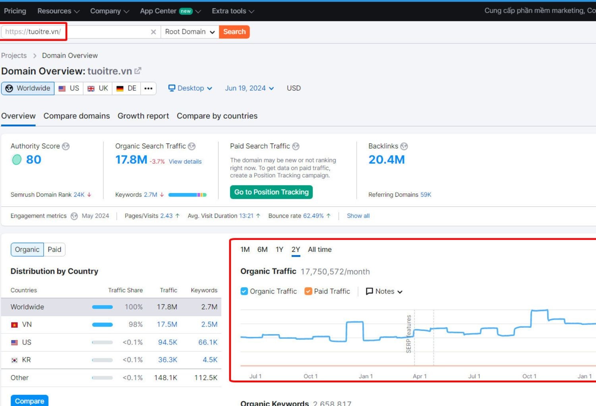Select the US flag database
Viewport: 596px width, 406px height.
(x=69, y=88)
